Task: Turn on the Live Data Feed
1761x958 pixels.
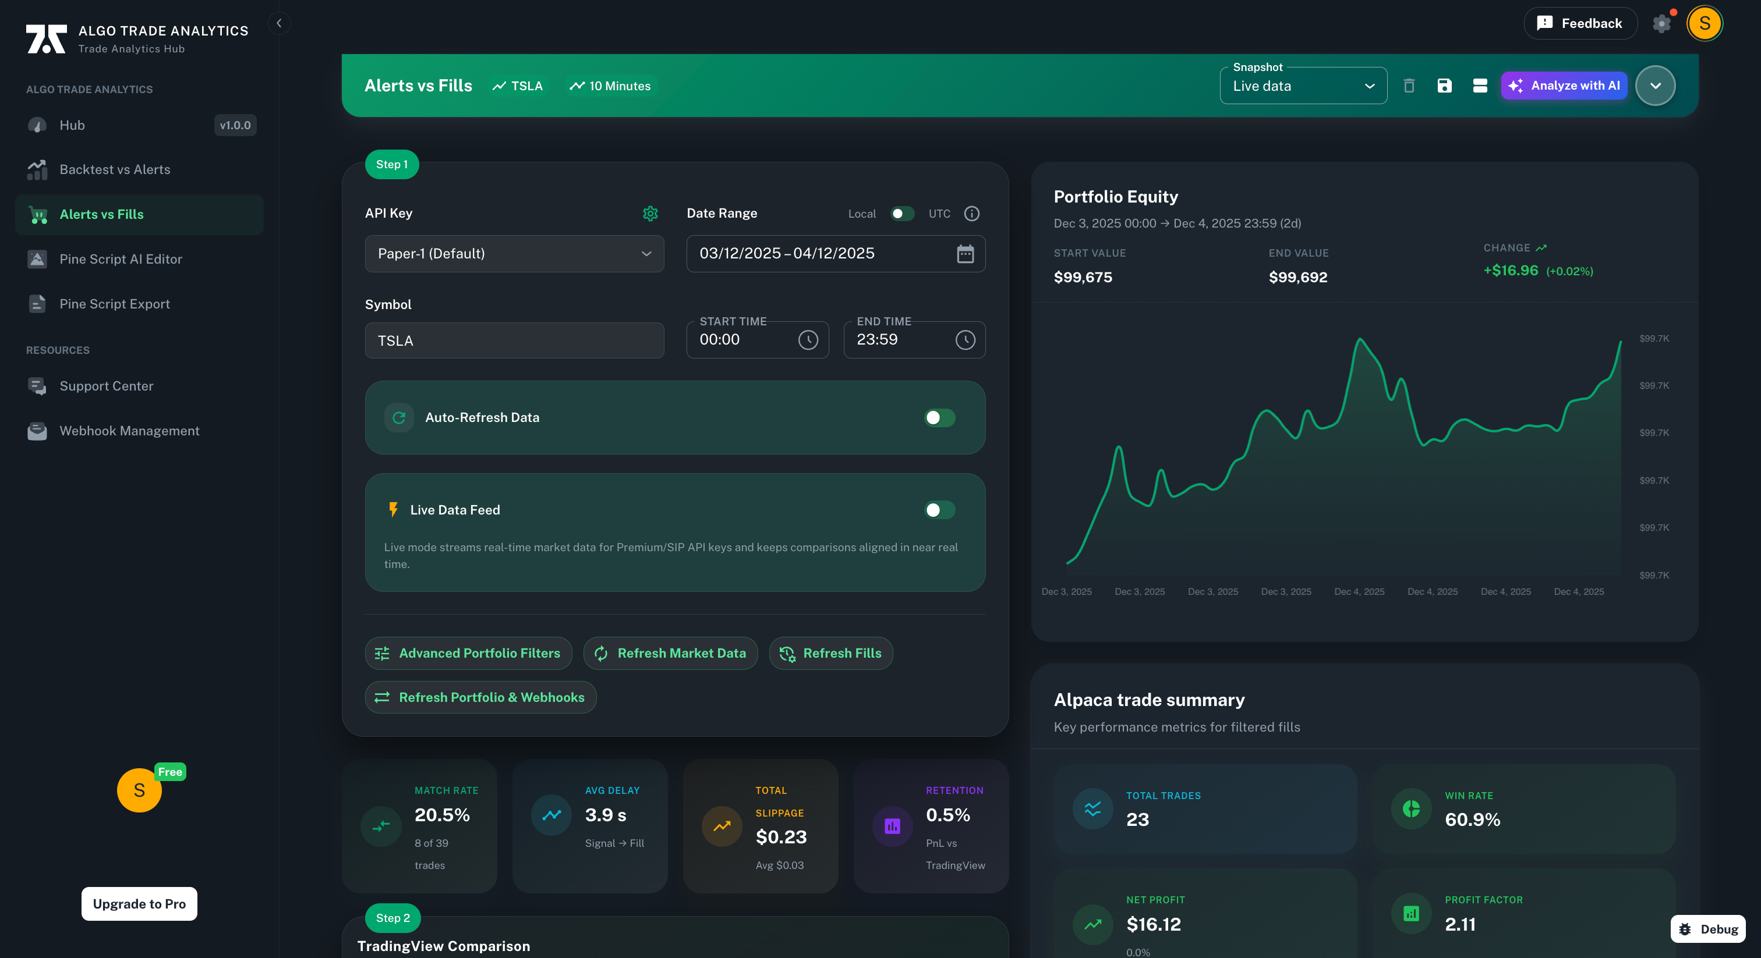Action: [x=939, y=510]
